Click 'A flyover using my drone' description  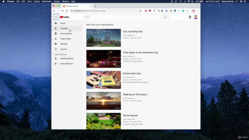[133, 124]
